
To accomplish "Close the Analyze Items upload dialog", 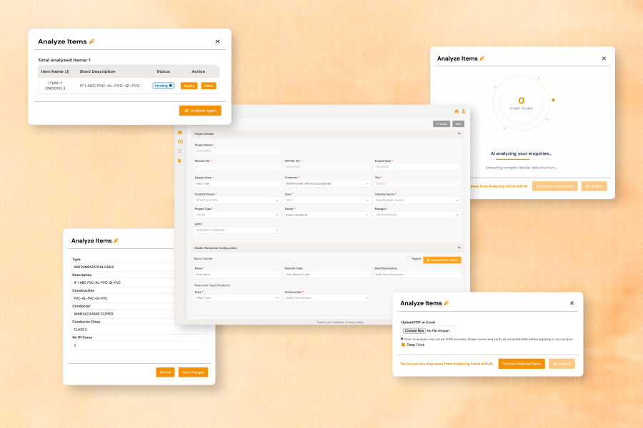I will tap(572, 303).
